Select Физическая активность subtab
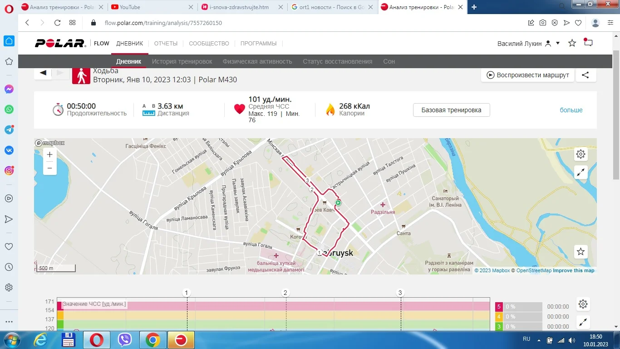The height and width of the screenshot is (349, 620). [257, 61]
